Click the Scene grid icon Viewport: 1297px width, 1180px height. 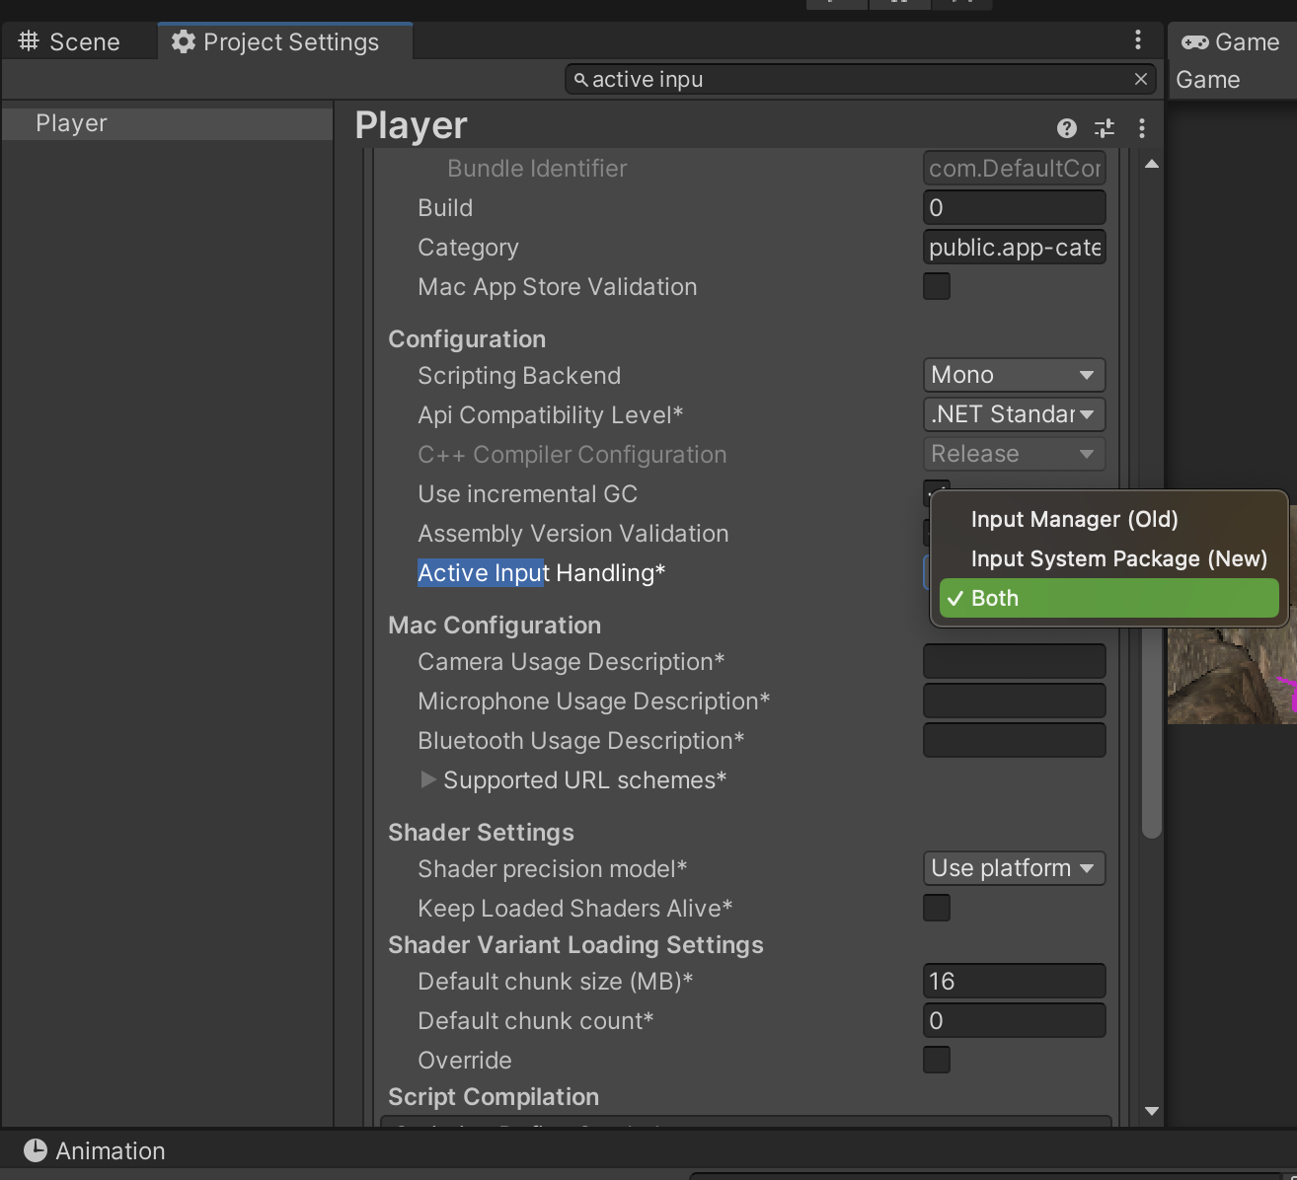(29, 41)
